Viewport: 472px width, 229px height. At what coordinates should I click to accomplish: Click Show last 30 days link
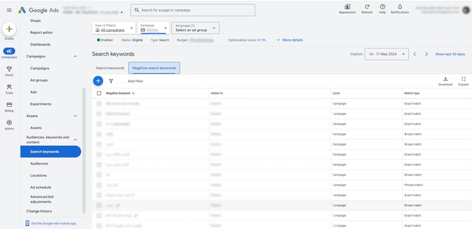point(450,54)
